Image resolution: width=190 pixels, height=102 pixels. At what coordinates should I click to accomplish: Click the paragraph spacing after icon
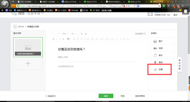pos(97,39)
